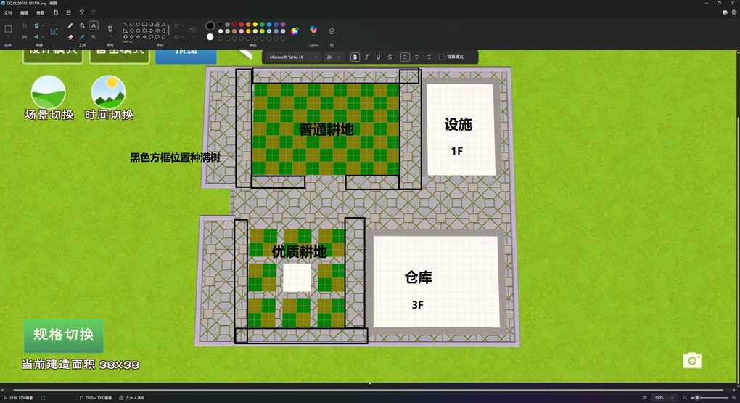Select the Fill bucket tool
Screen dimensions: 740x403
(x=82, y=25)
